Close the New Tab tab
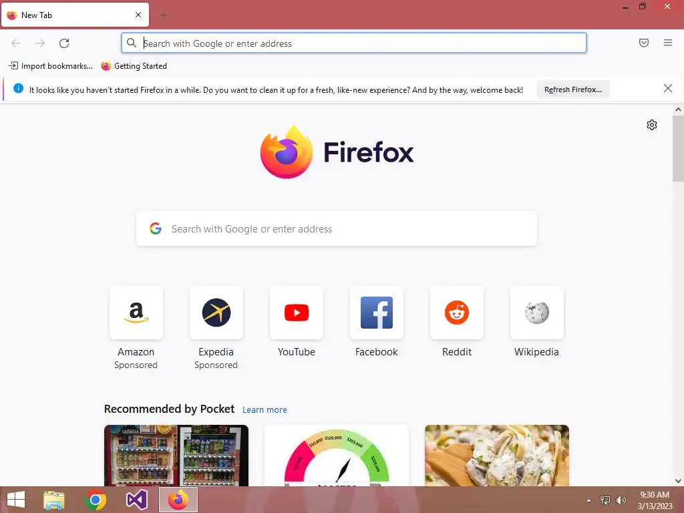684x513 pixels. (138, 15)
